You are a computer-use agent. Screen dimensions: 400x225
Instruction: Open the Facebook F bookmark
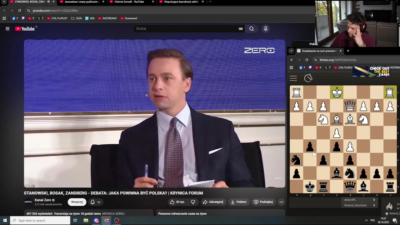15,18
